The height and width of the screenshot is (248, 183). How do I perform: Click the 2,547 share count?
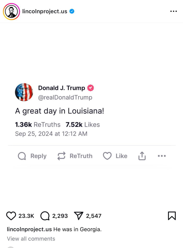click(x=93, y=216)
